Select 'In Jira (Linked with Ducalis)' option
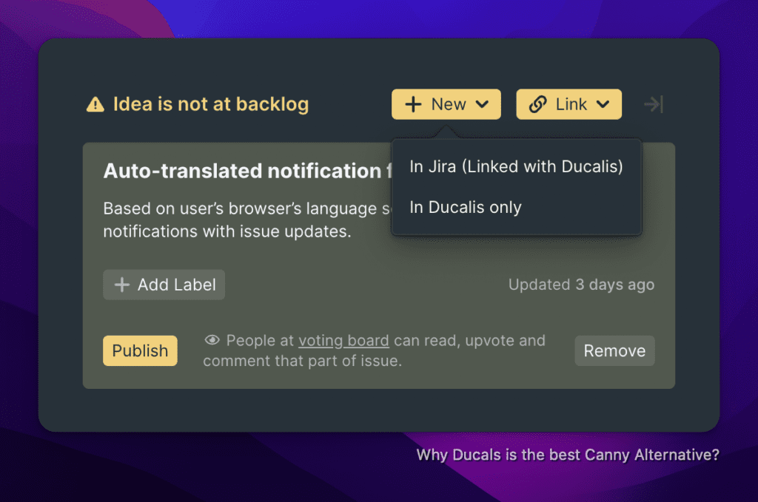 [x=516, y=166]
